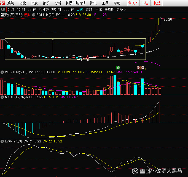Open the 多周期 multi-period view
This screenshot has height=177, width=188.
tap(109, 9)
